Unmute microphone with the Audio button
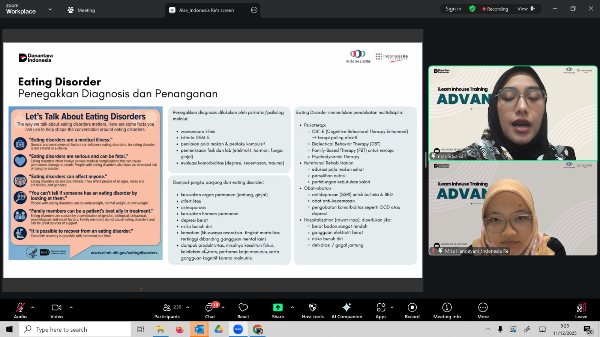The height and width of the screenshot is (337, 600). pyautogui.click(x=20, y=310)
